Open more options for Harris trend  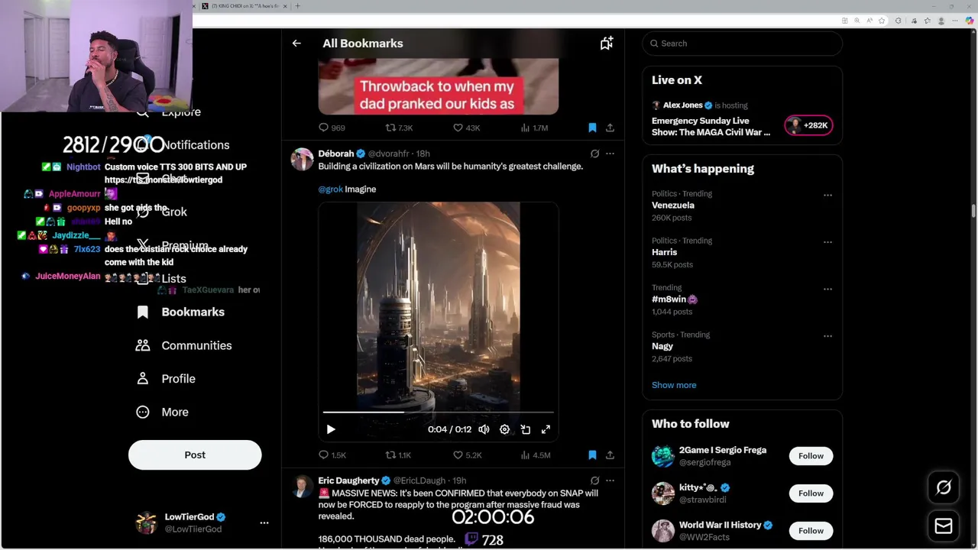point(827,242)
